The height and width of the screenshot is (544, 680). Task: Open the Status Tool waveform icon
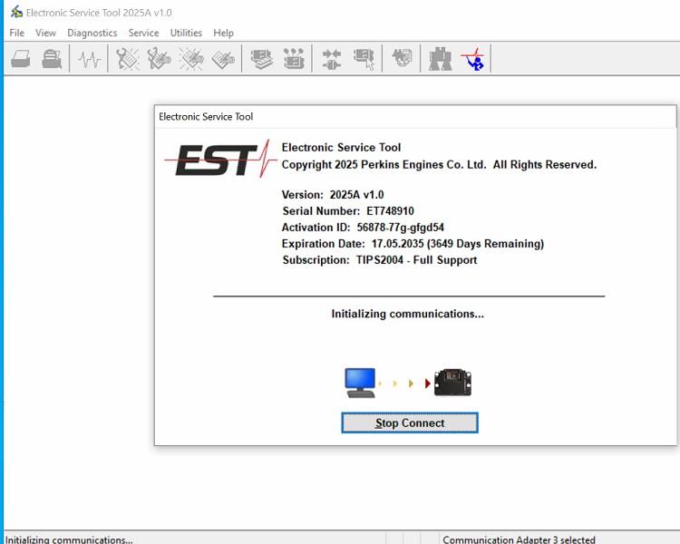point(89,60)
